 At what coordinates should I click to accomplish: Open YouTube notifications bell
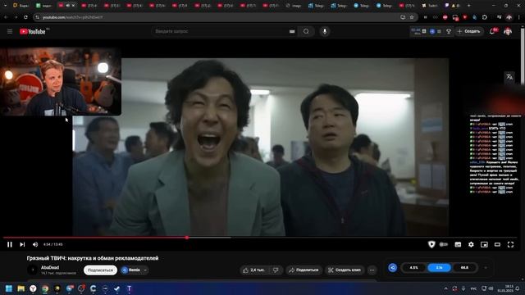[x=492, y=31]
